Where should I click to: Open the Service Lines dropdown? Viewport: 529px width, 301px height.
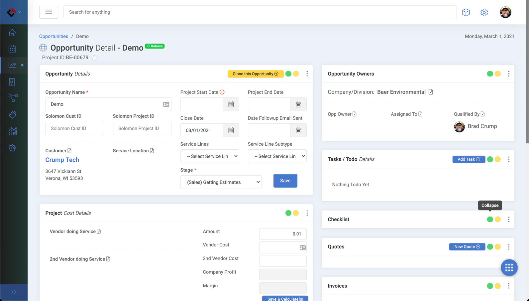coord(210,156)
